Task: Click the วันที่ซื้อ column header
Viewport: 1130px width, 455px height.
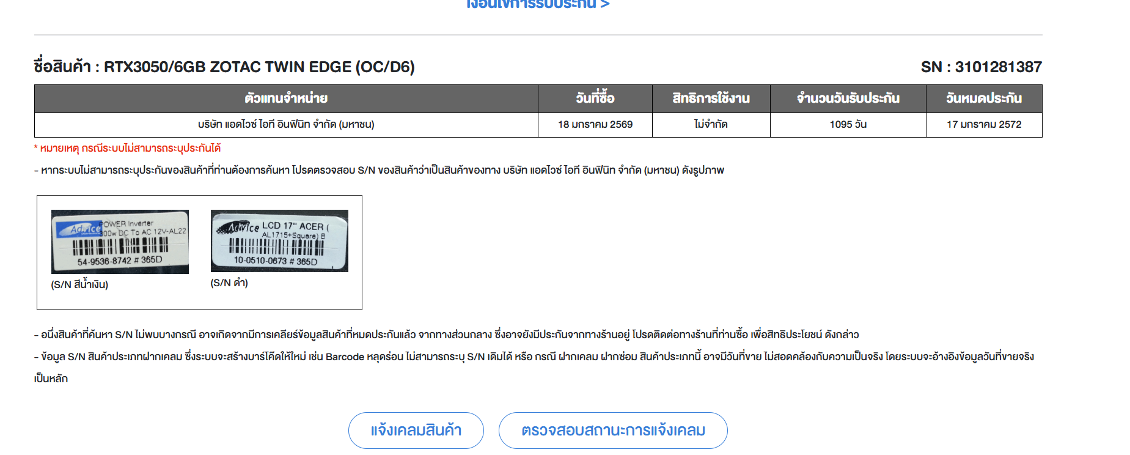Action: coord(595,98)
